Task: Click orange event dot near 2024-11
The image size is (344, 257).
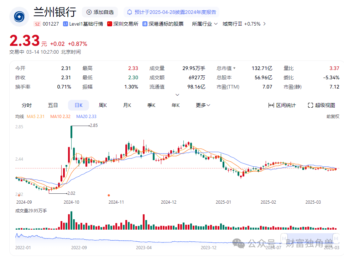Action: click(x=109, y=195)
